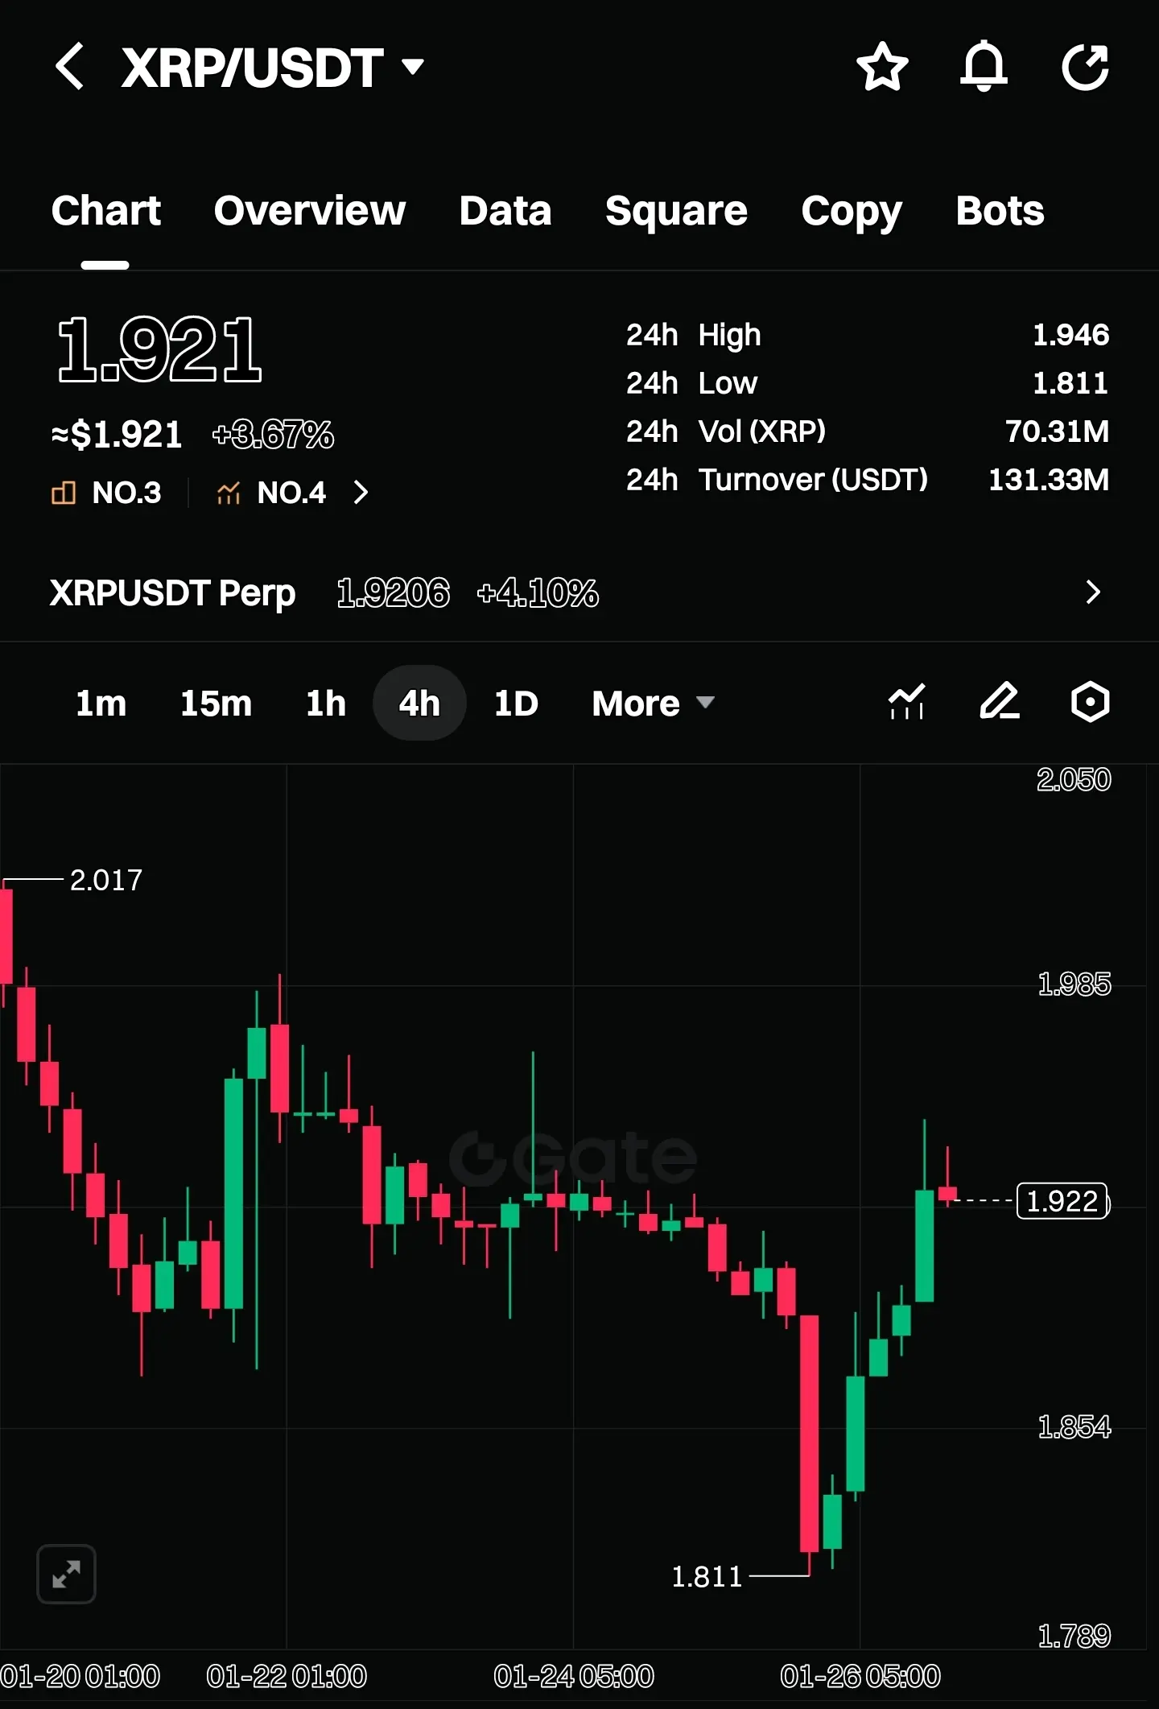Select the 15m timeframe

coord(216,704)
